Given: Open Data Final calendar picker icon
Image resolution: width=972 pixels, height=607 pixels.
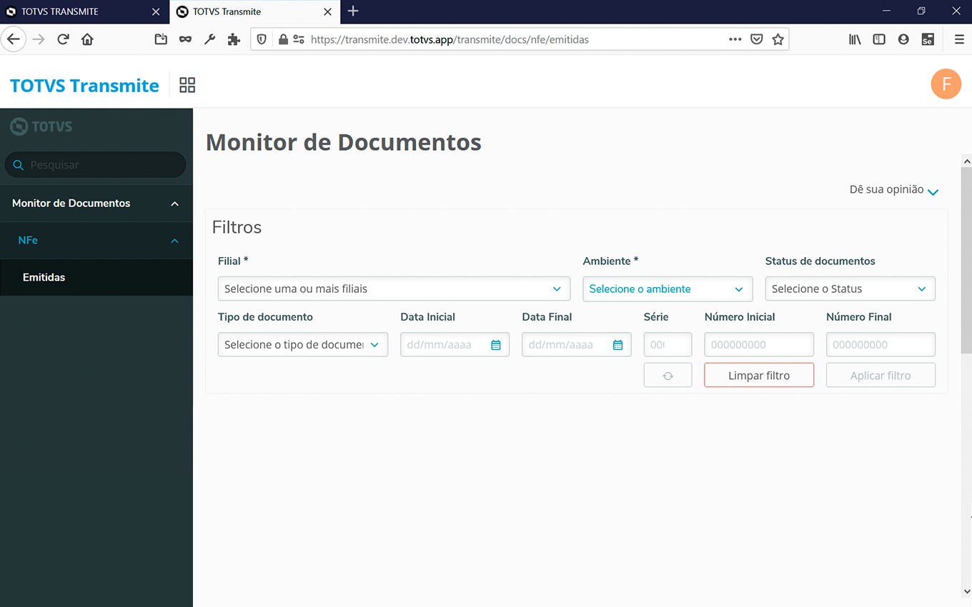Looking at the screenshot, I should (618, 345).
